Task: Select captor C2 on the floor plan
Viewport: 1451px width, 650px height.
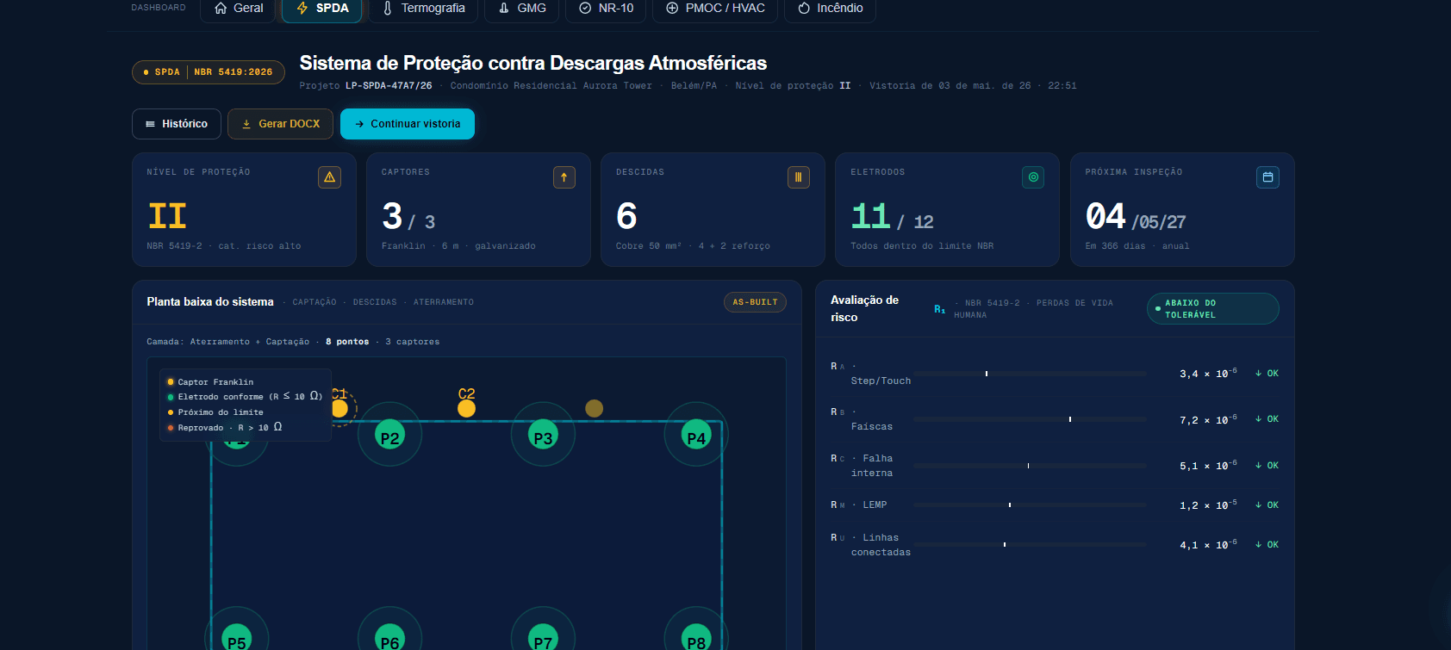Action: [466, 408]
